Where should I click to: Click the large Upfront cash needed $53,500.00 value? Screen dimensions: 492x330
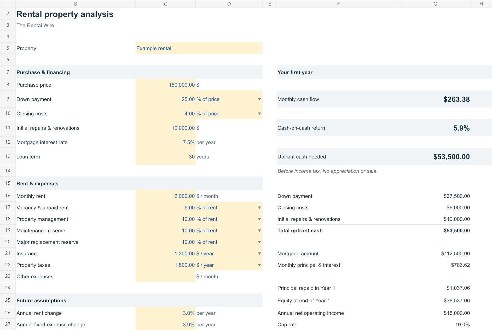click(452, 157)
